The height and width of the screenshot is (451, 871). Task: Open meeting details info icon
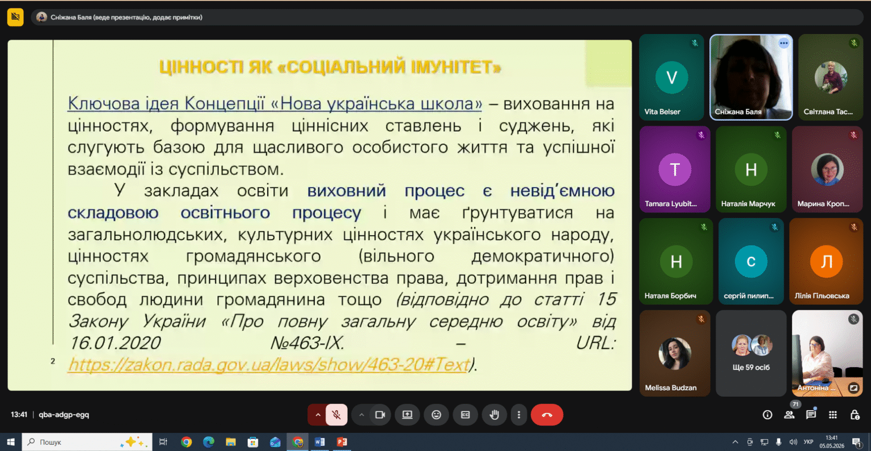click(x=767, y=415)
